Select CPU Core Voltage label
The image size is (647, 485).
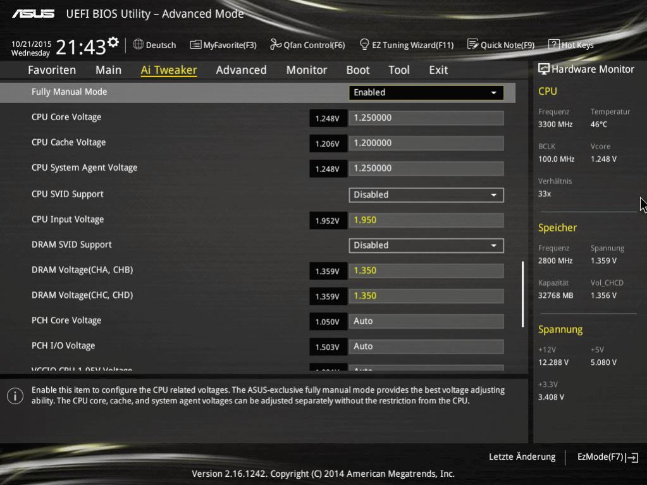pyautogui.click(x=66, y=117)
